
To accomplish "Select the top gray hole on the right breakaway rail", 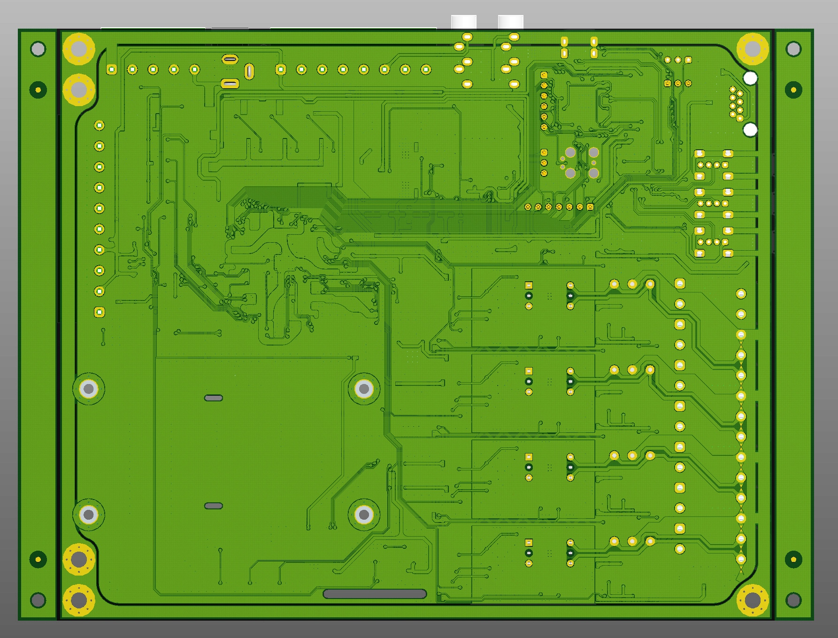I will (793, 49).
